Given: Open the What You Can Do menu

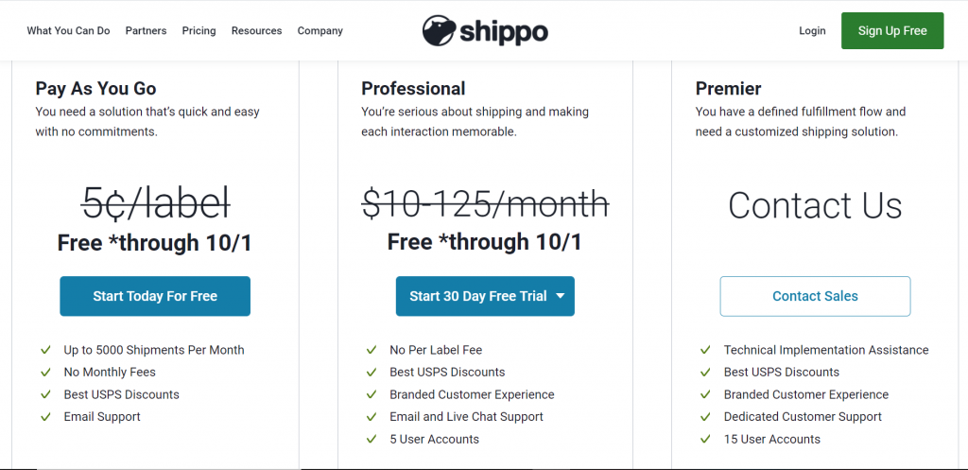Looking at the screenshot, I should 68,30.
